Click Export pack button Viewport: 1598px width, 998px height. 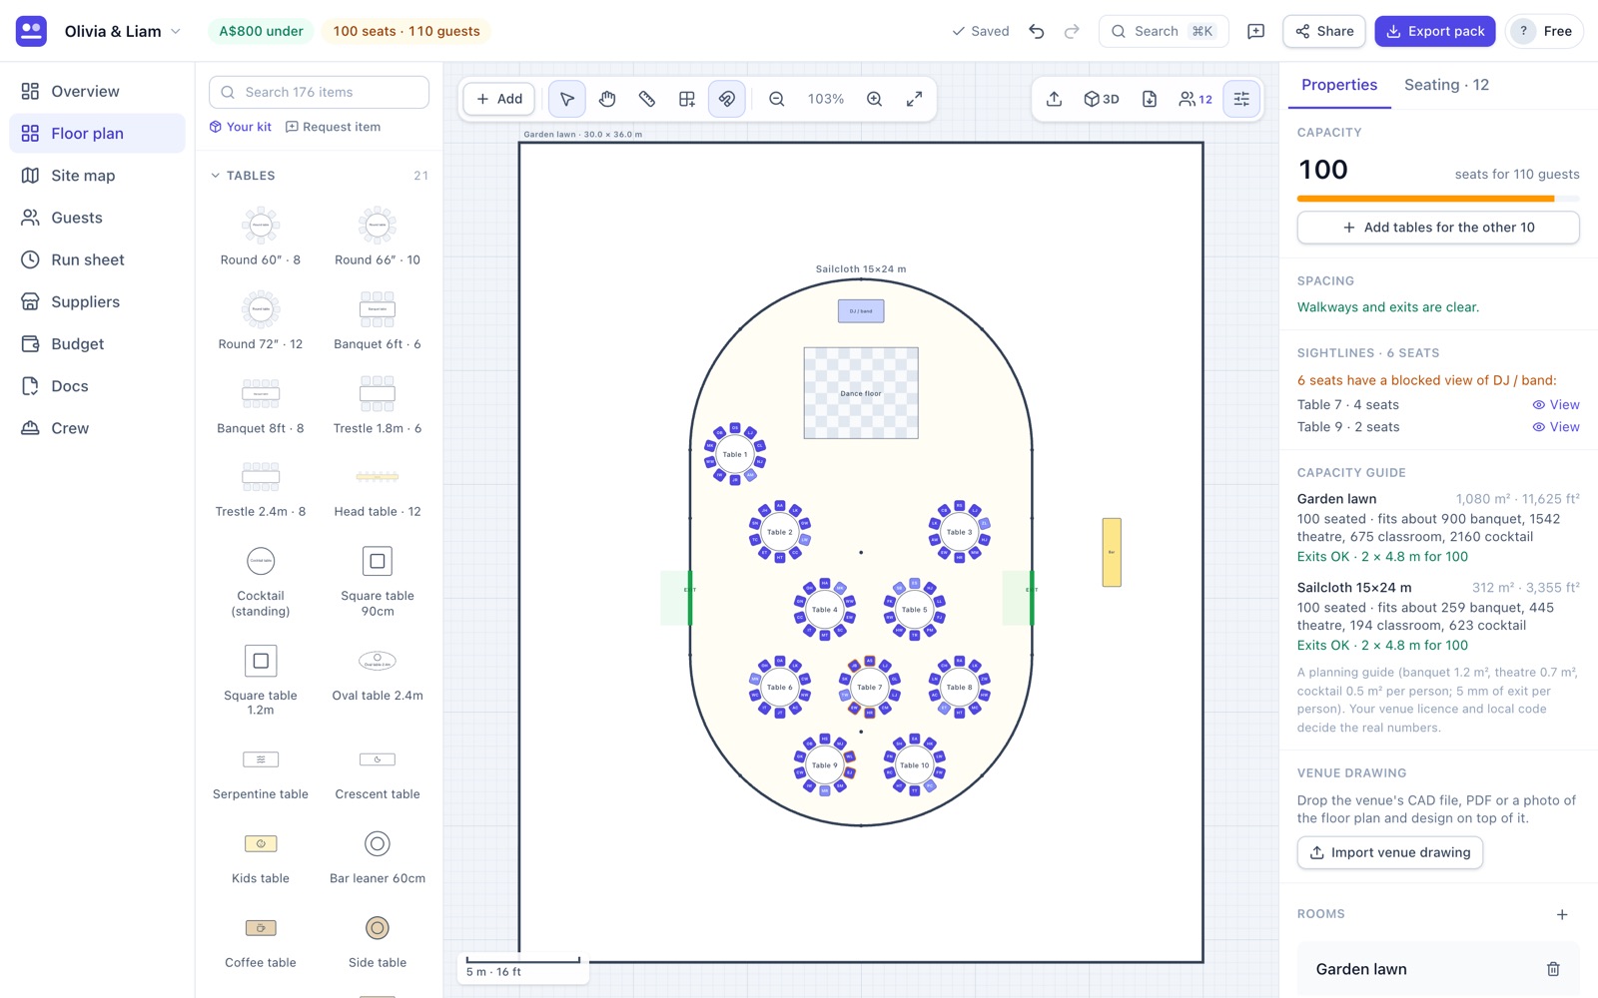pos(1435,31)
